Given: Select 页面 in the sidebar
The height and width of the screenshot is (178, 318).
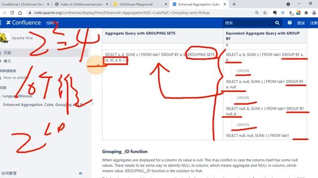Looking at the screenshot, I should pyautogui.click(x=7, y=53).
